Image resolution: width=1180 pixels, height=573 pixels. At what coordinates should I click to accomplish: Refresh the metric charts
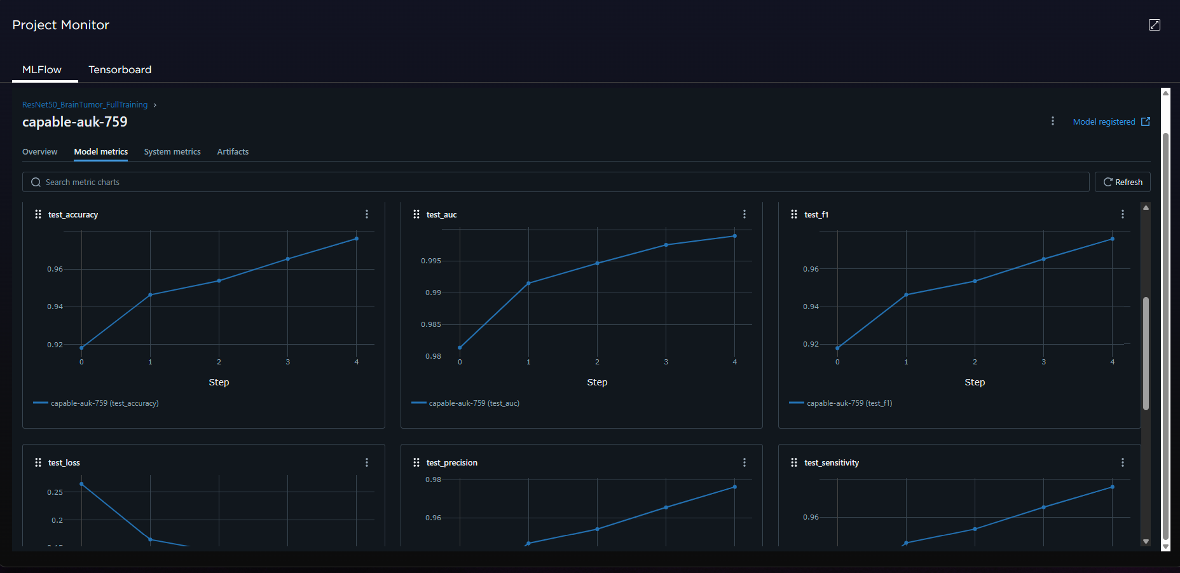pyautogui.click(x=1123, y=182)
